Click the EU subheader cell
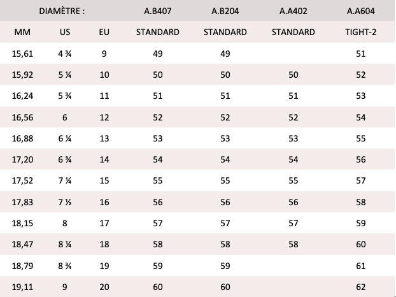396x297 pixels. point(104,32)
